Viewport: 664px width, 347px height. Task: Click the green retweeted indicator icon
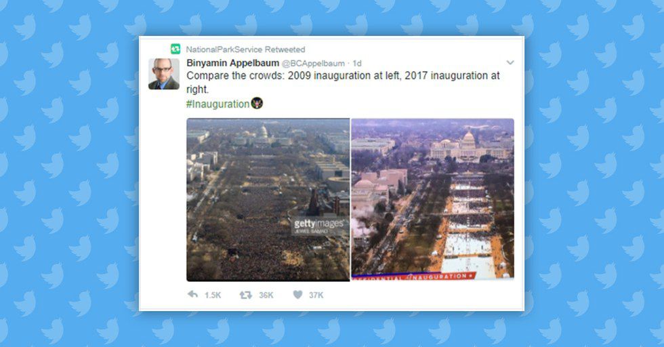click(x=175, y=49)
